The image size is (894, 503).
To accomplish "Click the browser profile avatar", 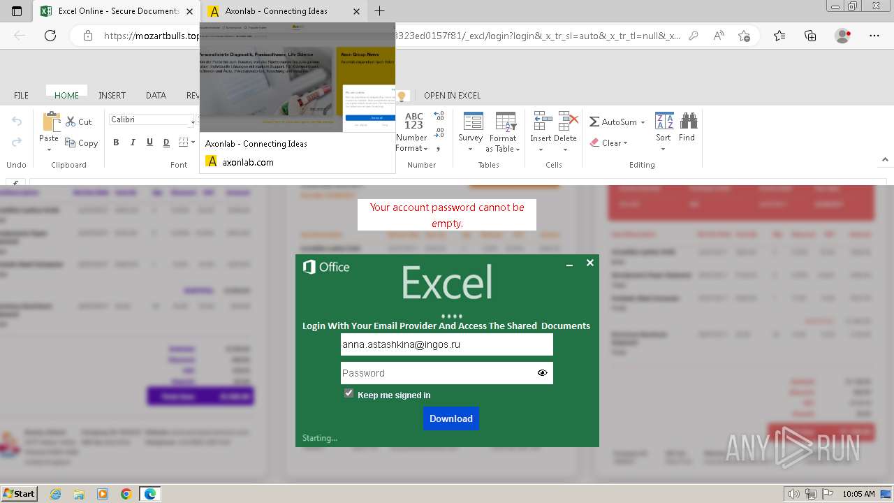I will (x=843, y=36).
